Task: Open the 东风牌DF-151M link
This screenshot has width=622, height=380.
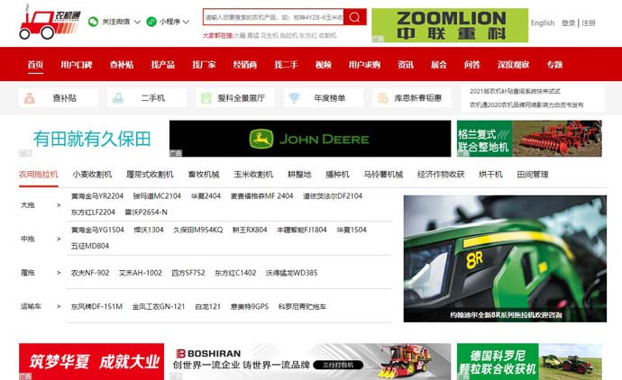Action: point(96,307)
